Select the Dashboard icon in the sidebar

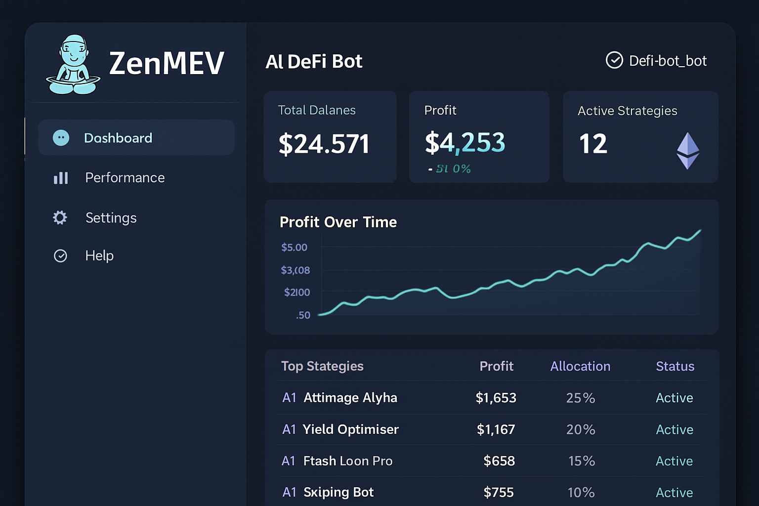(60, 137)
